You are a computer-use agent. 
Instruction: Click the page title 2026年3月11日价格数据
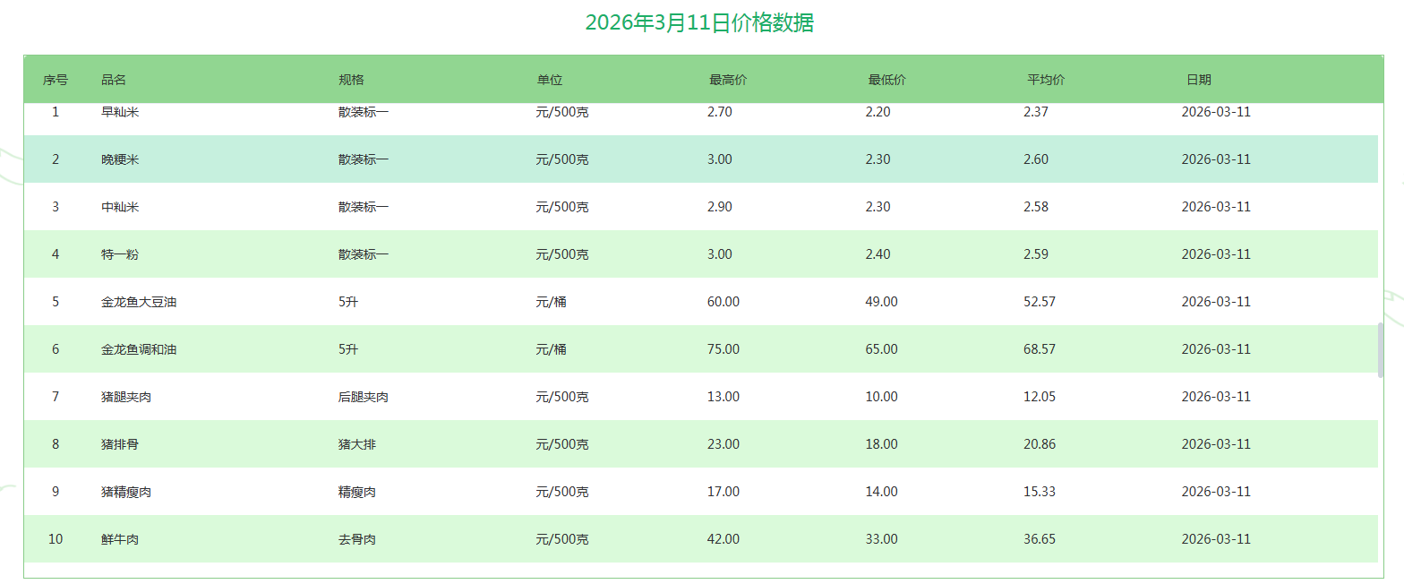click(699, 23)
